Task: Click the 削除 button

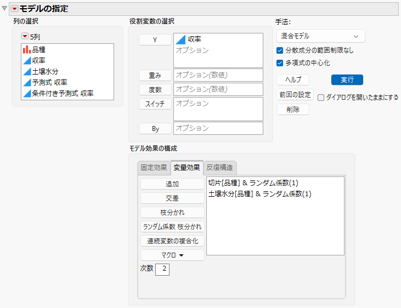Action: click(293, 110)
